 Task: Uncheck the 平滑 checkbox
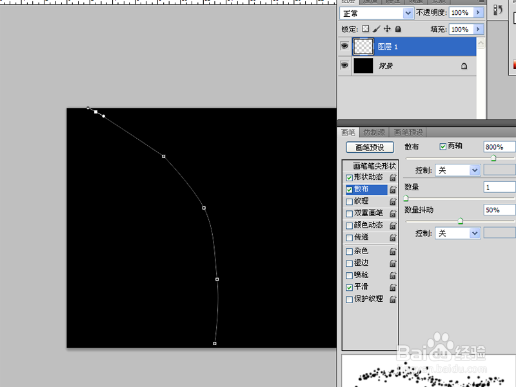coord(349,287)
